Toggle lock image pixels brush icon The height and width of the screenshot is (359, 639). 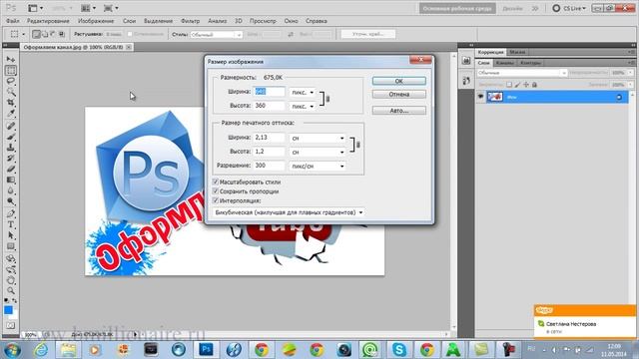pyautogui.click(x=517, y=85)
